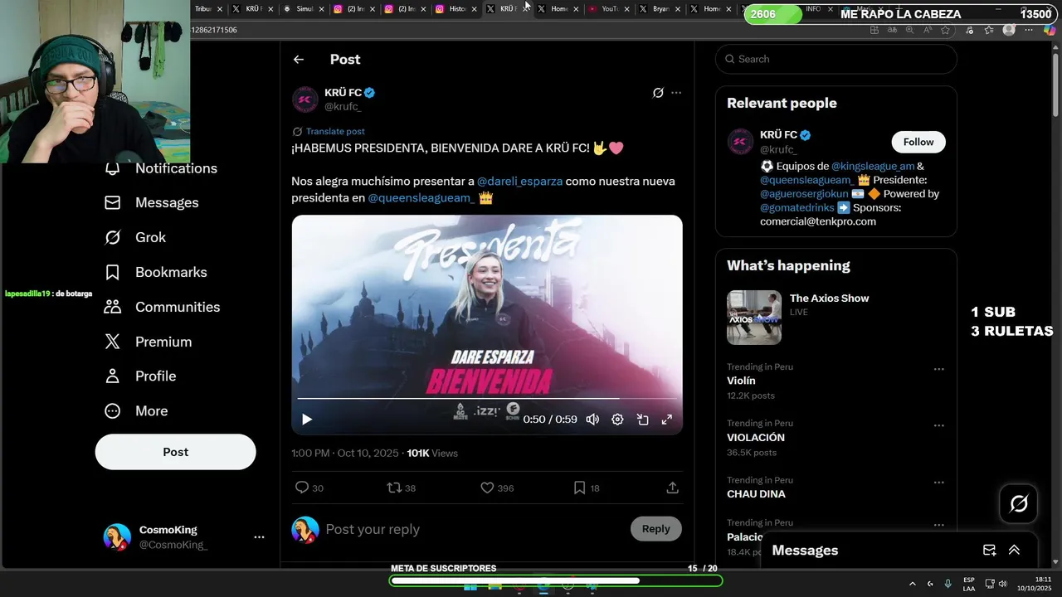Expand video to fullscreen
The width and height of the screenshot is (1062, 597).
point(666,420)
